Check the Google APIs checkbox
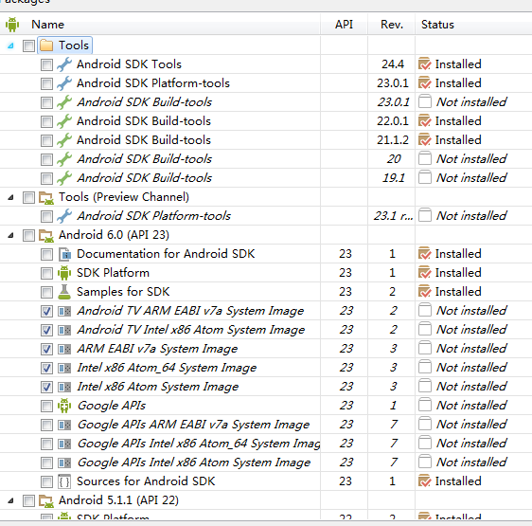Screen dimensions: 532x526 click(x=46, y=406)
